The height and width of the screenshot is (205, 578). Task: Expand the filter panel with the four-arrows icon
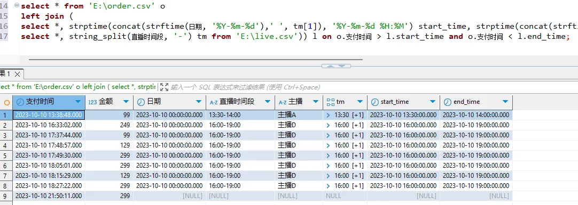point(165,87)
